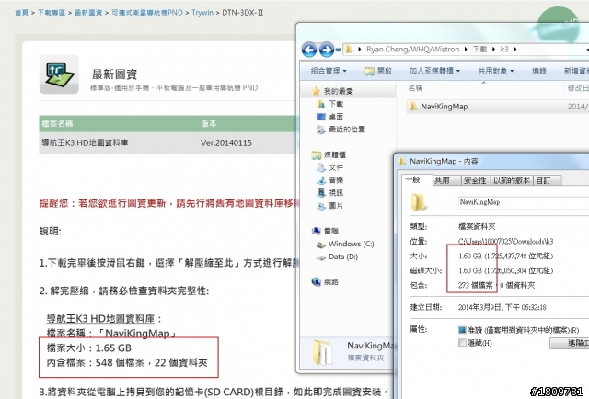Open 下載 in the favorites list
The image size is (589, 399).
(330, 104)
